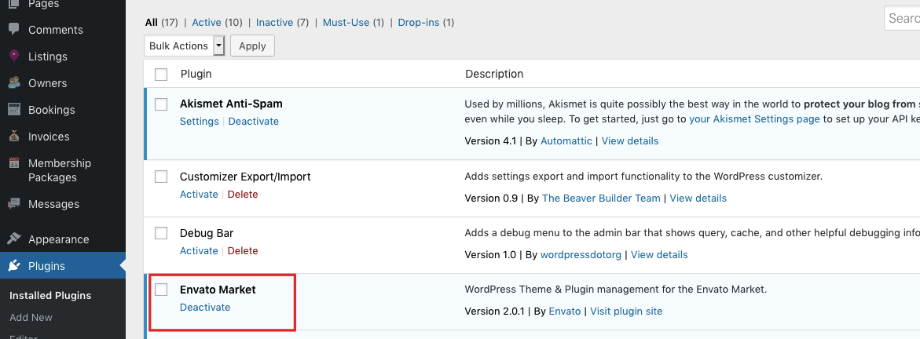Filter plugins by Active

point(207,22)
